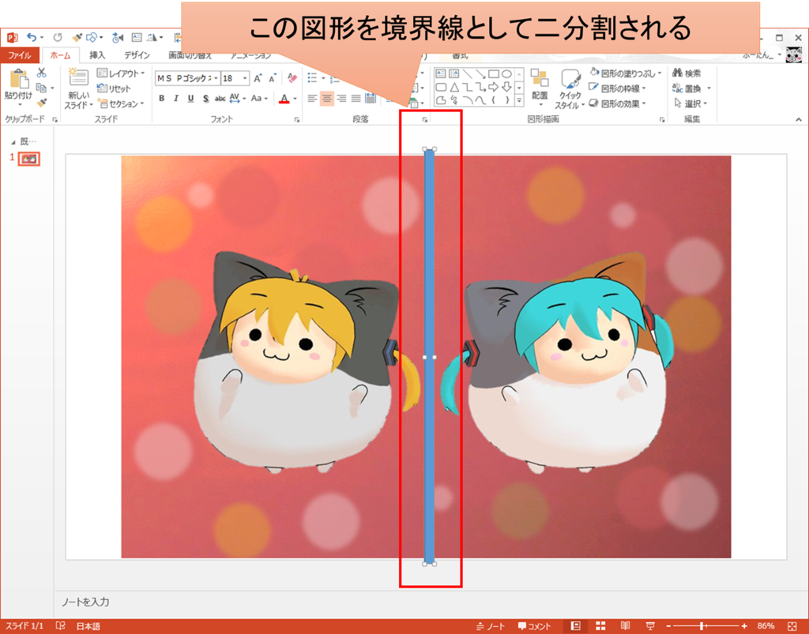Open the Section (セクション) dropdown
Screen dimensions: 809x634
tap(121, 103)
